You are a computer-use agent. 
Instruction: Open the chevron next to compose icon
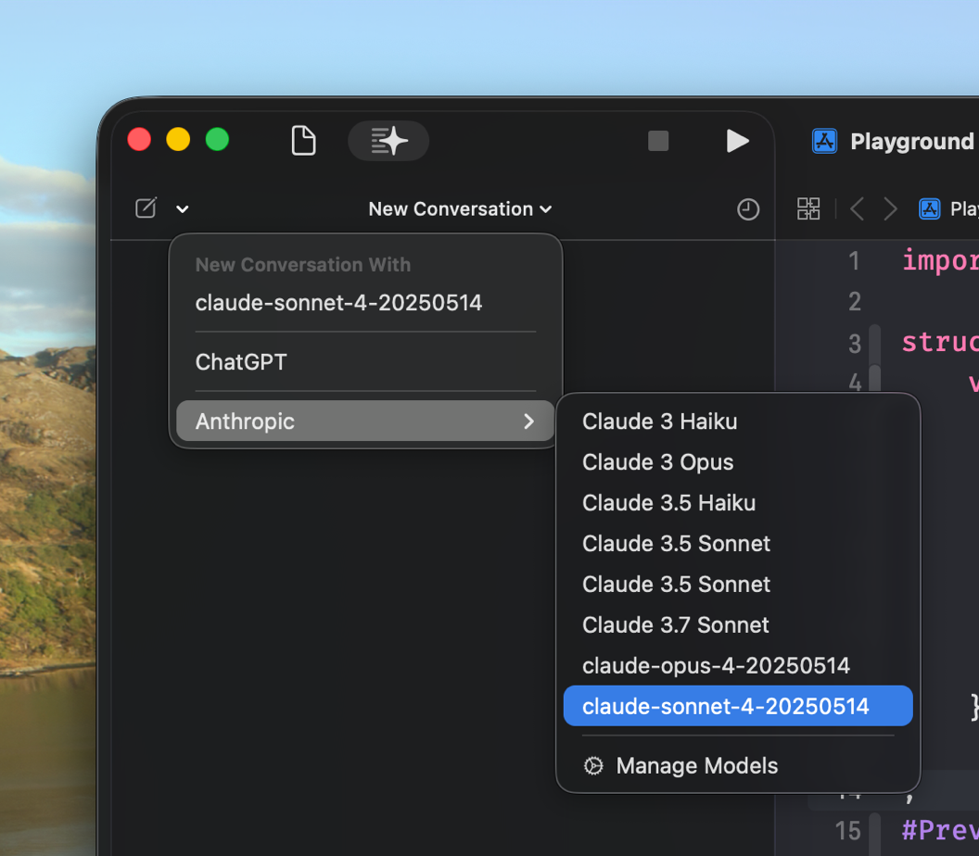pyautogui.click(x=183, y=209)
